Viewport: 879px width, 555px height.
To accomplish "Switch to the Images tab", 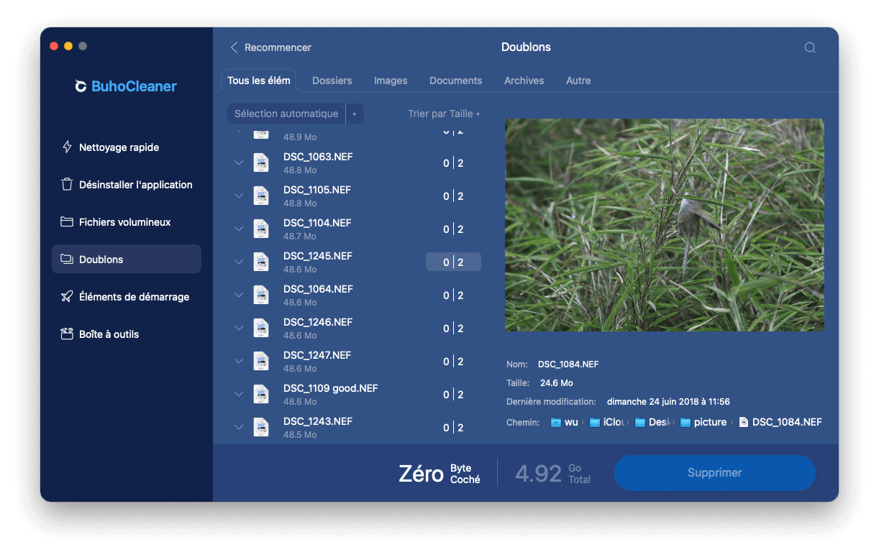I will tap(391, 81).
